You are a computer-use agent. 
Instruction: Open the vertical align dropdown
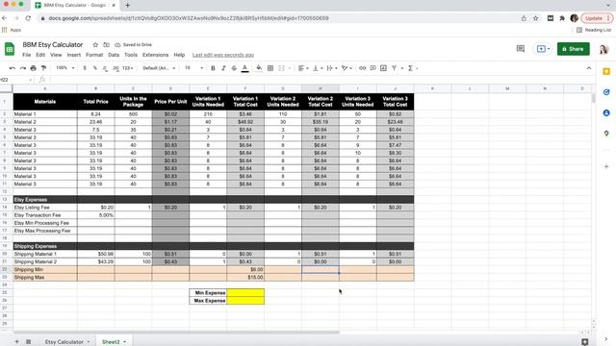(317, 68)
